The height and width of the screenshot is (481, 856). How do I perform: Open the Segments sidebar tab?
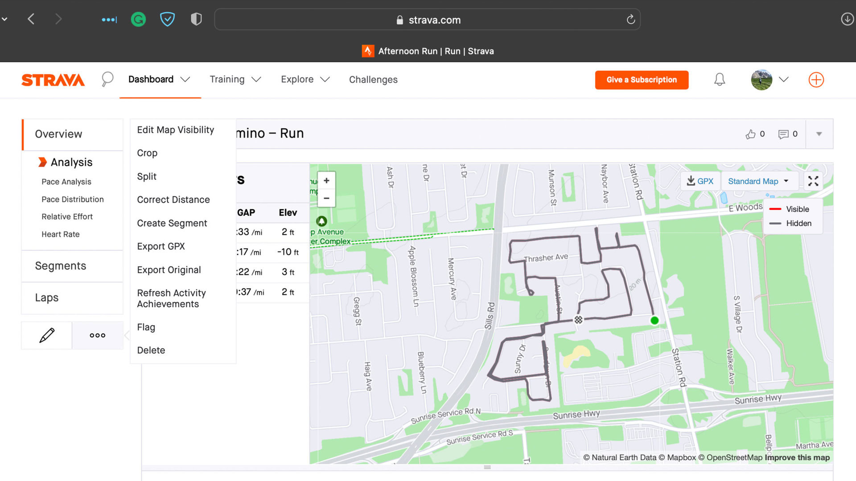click(x=61, y=266)
